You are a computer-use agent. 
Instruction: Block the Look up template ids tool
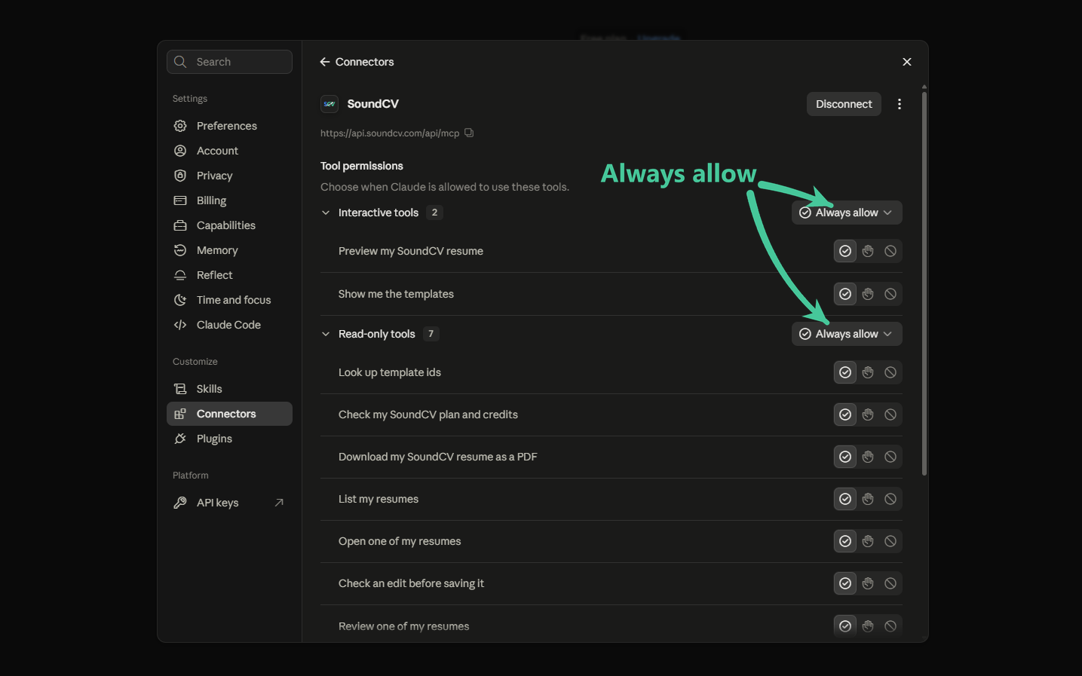(x=890, y=372)
